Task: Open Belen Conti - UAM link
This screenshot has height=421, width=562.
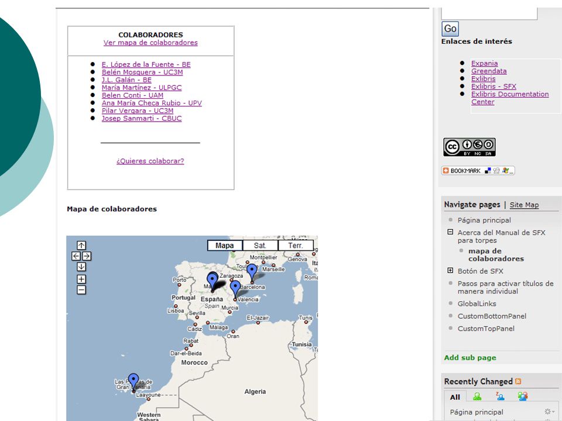Action: (133, 95)
